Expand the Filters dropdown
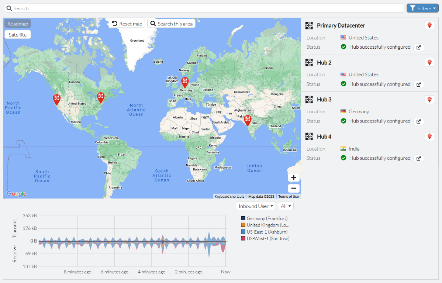442x283 pixels. point(422,8)
